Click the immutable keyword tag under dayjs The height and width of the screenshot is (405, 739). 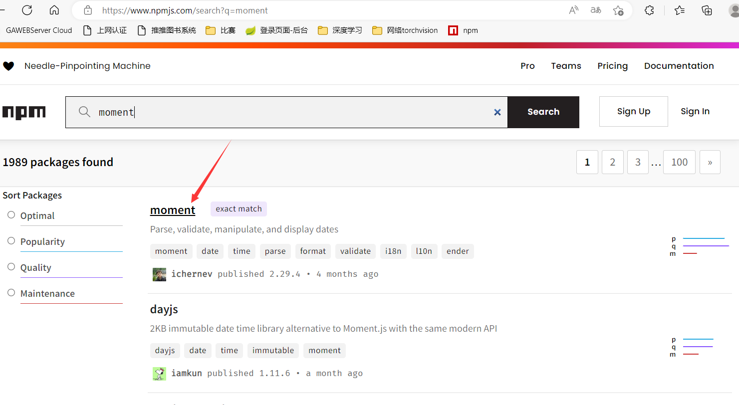273,351
